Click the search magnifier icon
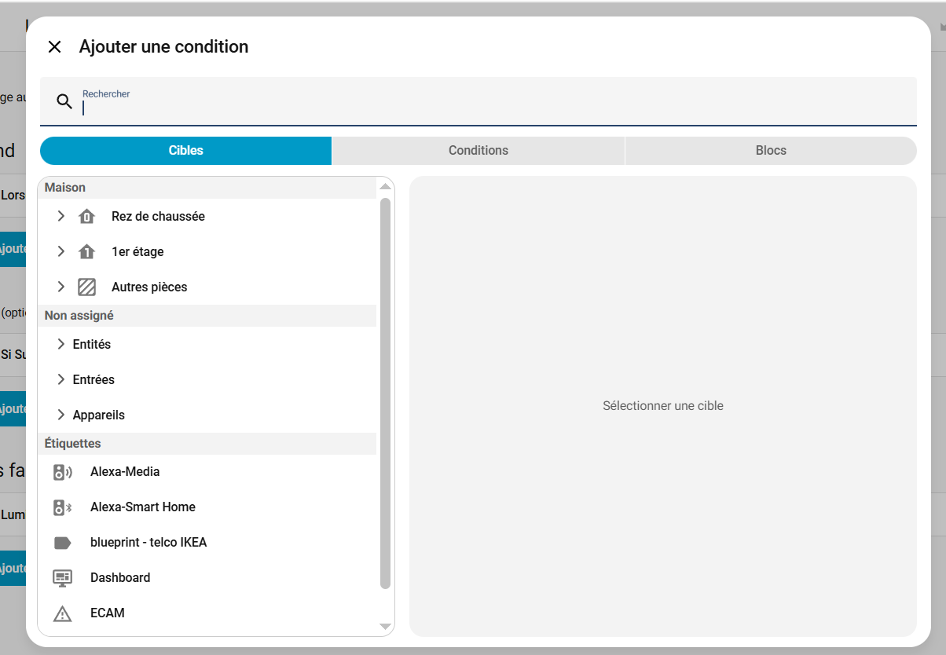 64,101
